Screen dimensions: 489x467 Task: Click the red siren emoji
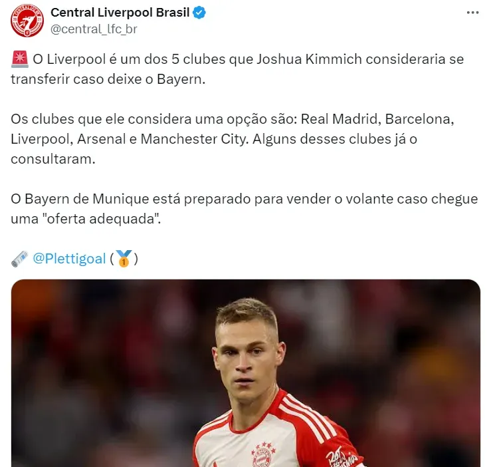pyautogui.click(x=20, y=59)
